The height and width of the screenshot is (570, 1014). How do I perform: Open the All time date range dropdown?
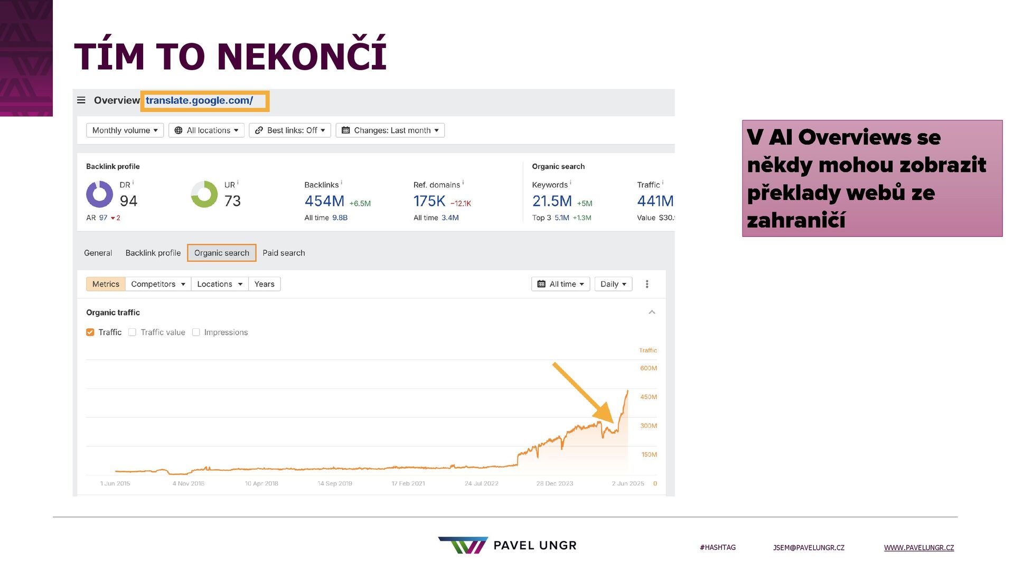click(560, 284)
